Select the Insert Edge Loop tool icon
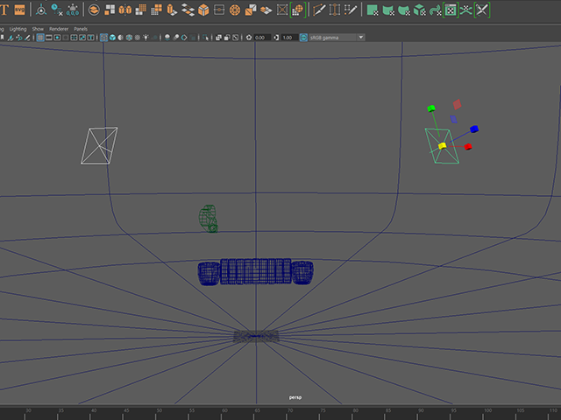The height and width of the screenshot is (420, 561). coord(335,10)
